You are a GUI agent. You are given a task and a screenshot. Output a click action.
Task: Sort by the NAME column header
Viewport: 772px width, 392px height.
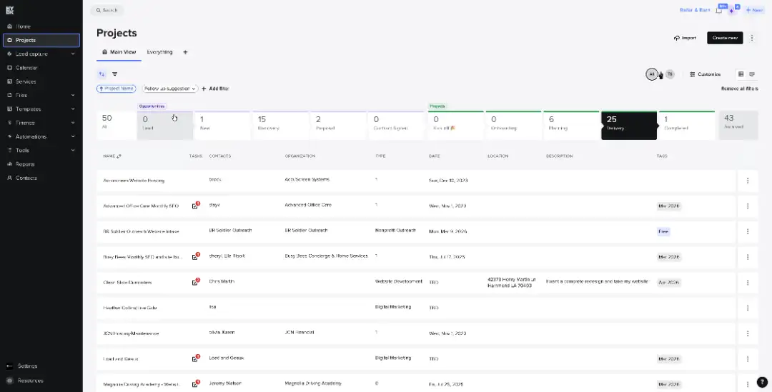click(112, 156)
